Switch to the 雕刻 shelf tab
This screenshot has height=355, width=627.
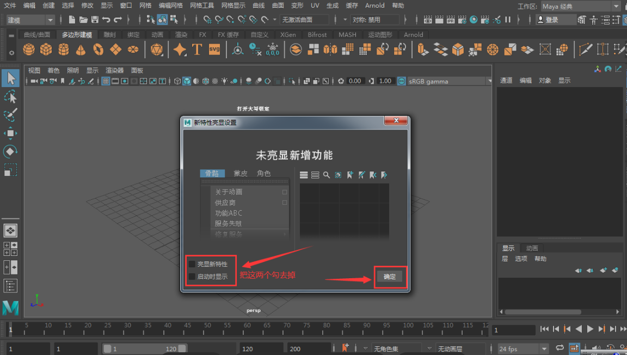[109, 35]
